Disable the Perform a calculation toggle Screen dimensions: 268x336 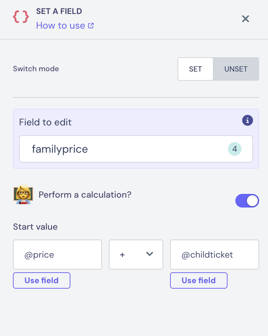[x=247, y=201]
